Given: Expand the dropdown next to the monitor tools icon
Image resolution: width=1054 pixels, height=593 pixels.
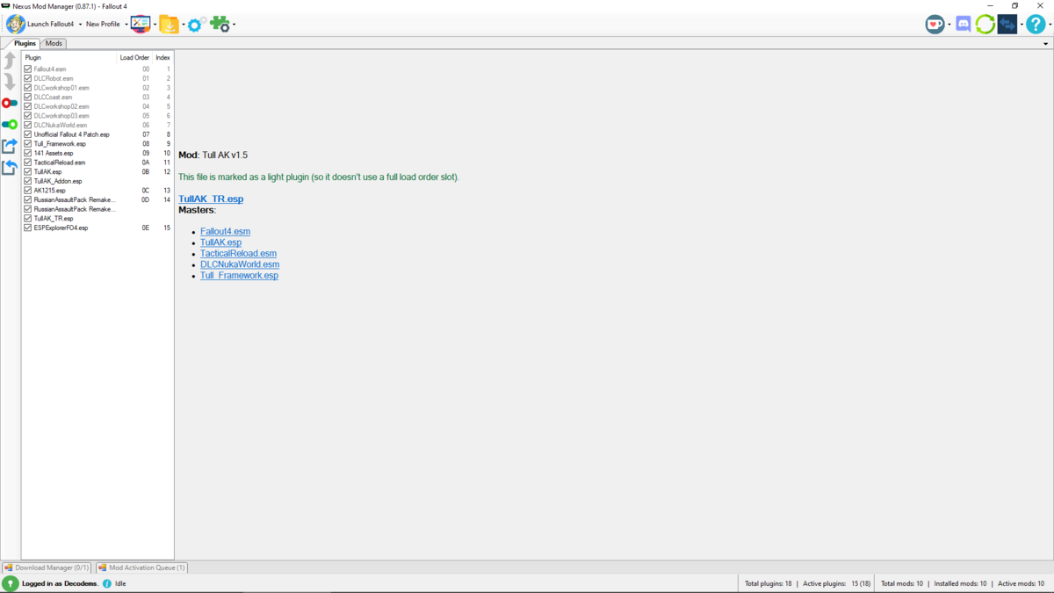Looking at the screenshot, I should point(155,25).
